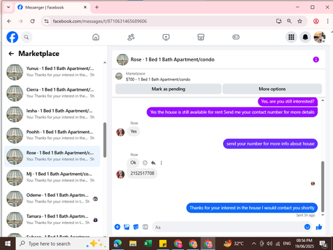Open Poohh conversation
This screenshot has width=333, height=250.
click(53, 135)
